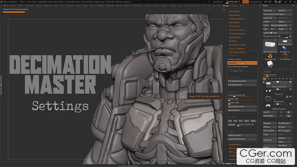Select the EraserBrush tool icon
This screenshot has width=297, height=167.
point(285,56)
